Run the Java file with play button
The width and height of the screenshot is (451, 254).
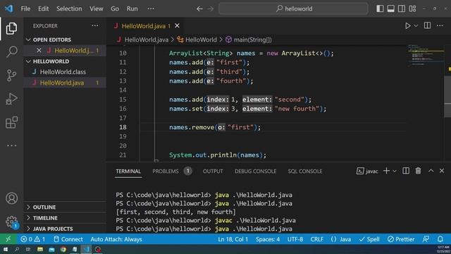(407, 25)
